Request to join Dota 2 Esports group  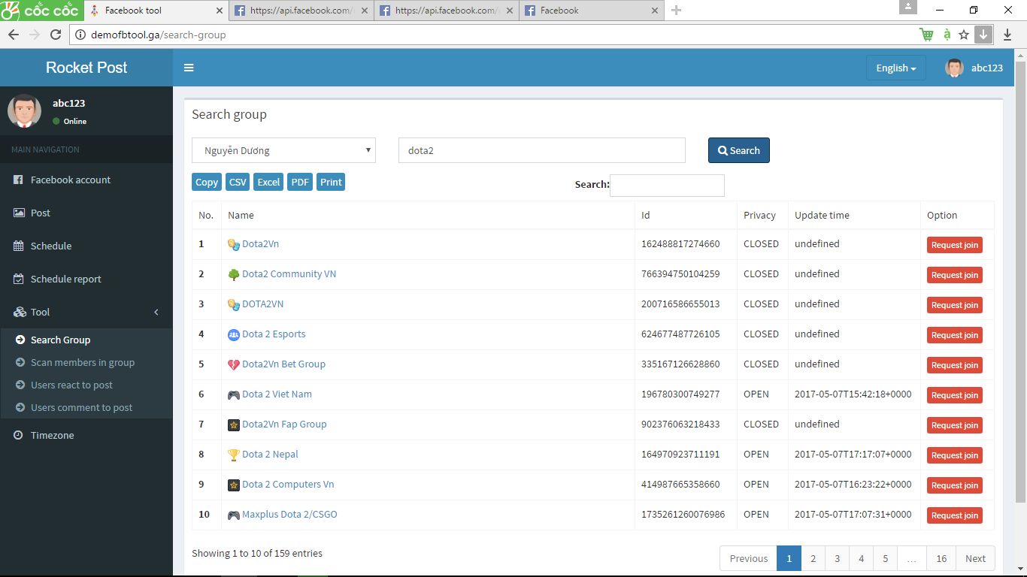click(x=954, y=335)
